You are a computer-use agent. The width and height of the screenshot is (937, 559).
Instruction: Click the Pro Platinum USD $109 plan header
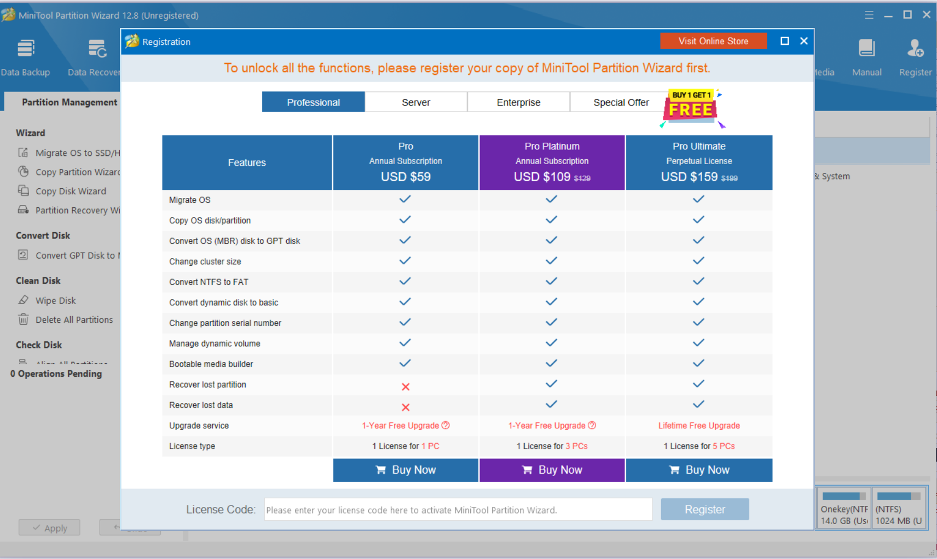pos(552,162)
